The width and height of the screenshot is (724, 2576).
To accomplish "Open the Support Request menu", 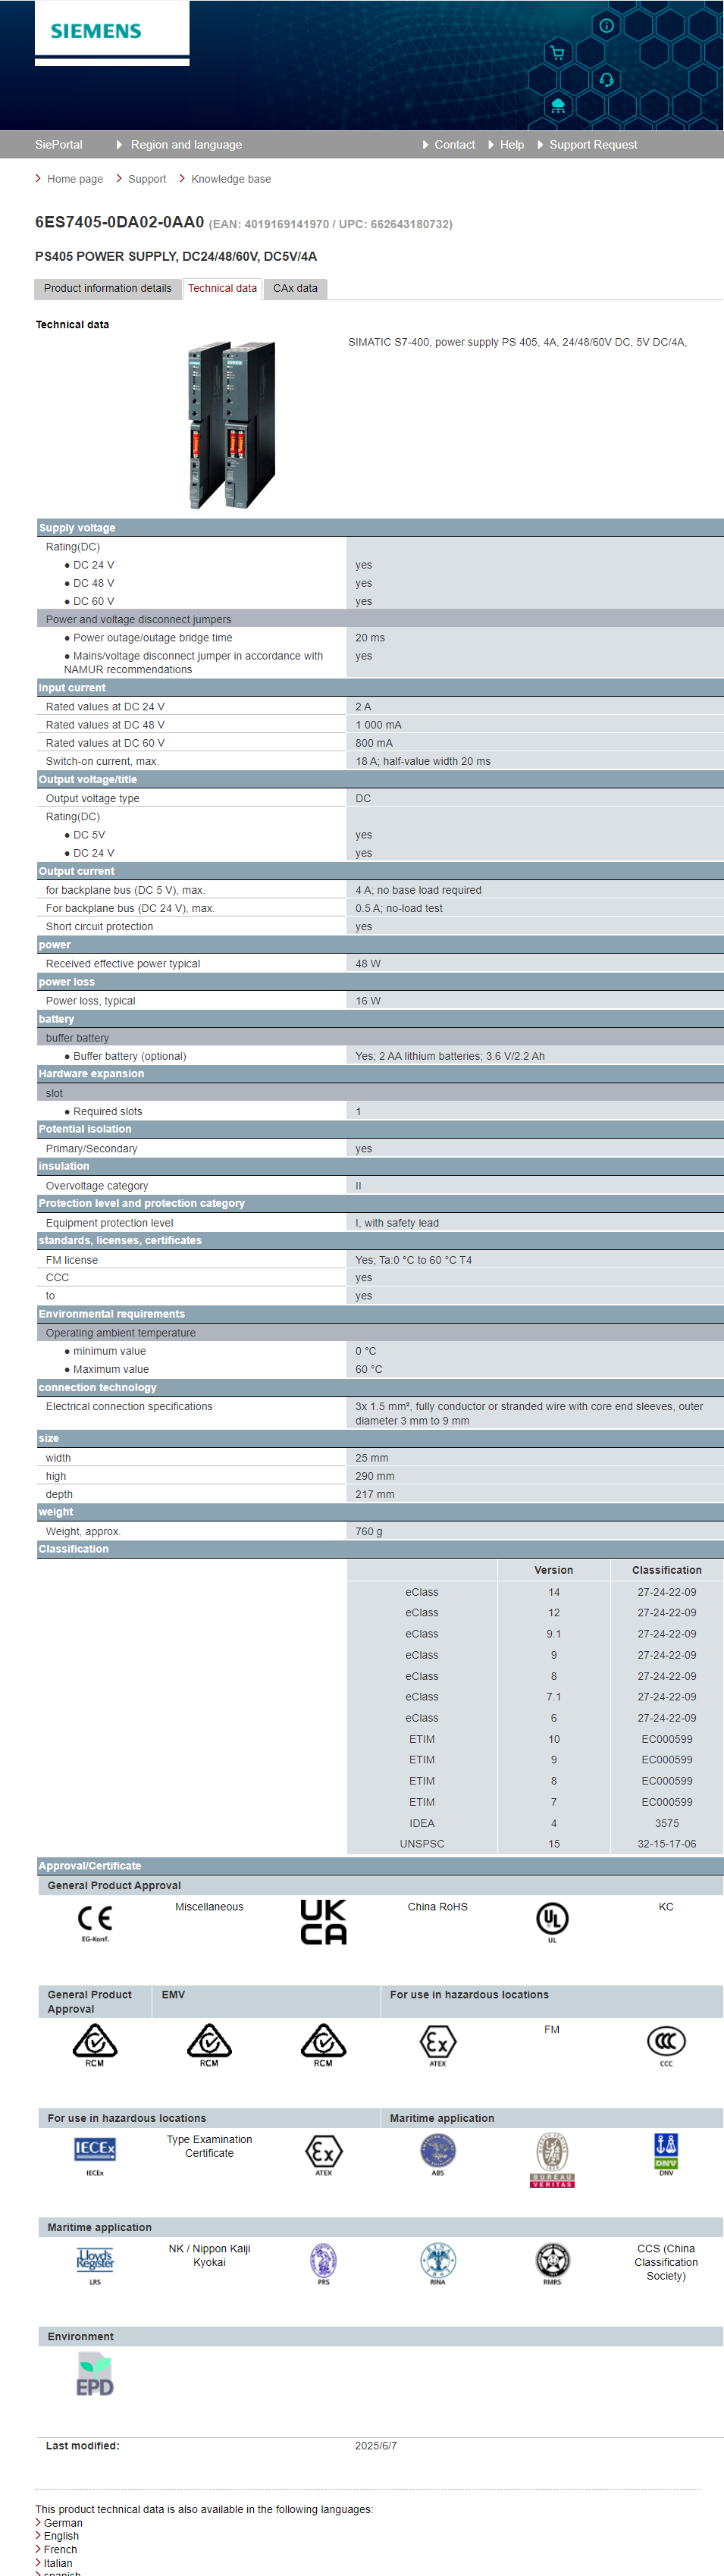I will (x=593, y=145).
